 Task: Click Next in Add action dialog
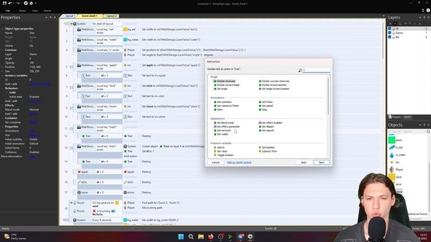(321, 163)
